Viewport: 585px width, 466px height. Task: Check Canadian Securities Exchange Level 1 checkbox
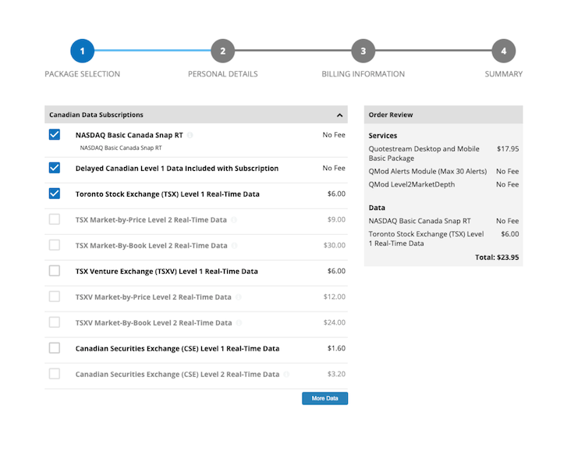coord(54,348)
